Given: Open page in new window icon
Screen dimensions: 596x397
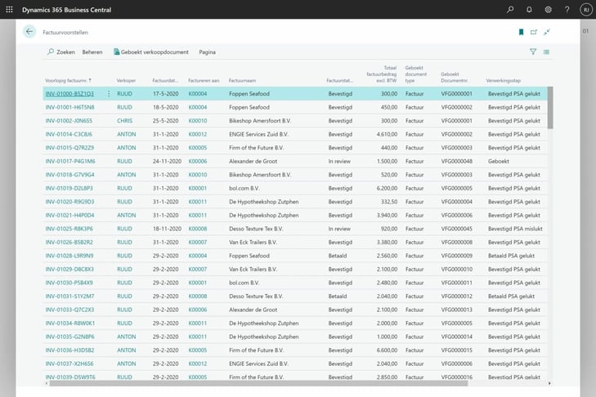Looking at the screenshot, I should click(x=534, y=32).
